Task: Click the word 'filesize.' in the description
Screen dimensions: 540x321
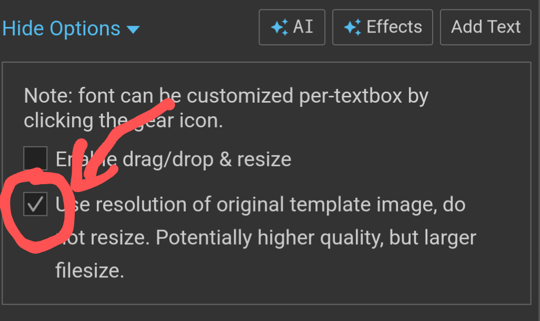Action: click(89, 270)
